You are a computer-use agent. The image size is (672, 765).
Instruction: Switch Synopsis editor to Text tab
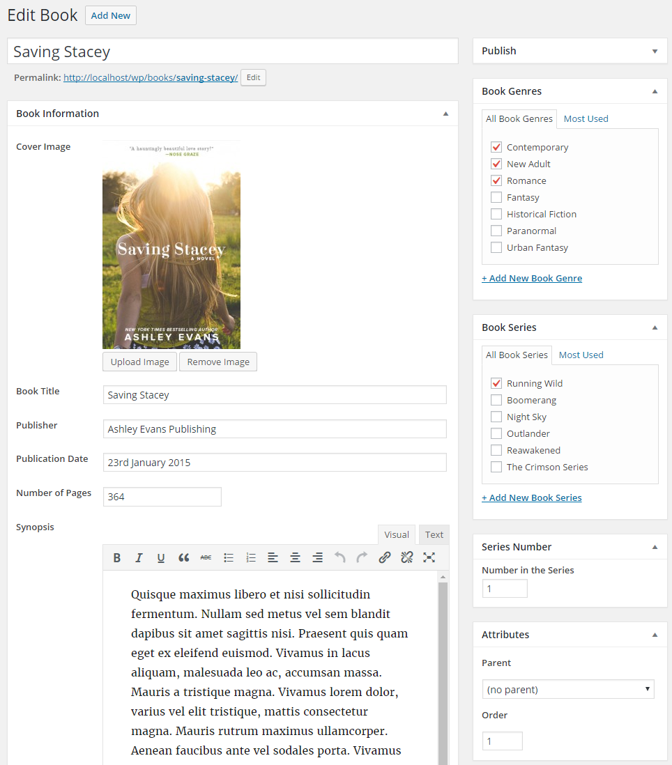pyautogui.click(x=434, y=534)
